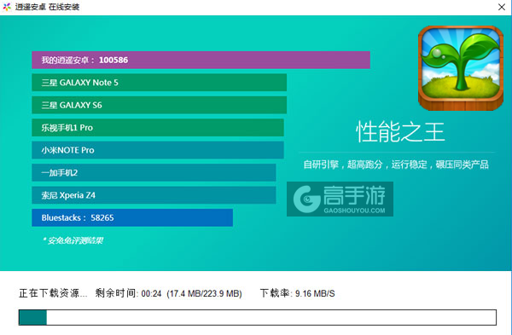Close the 逍遥安卓 installer window
512x335 pixels.
click(502, 7)
